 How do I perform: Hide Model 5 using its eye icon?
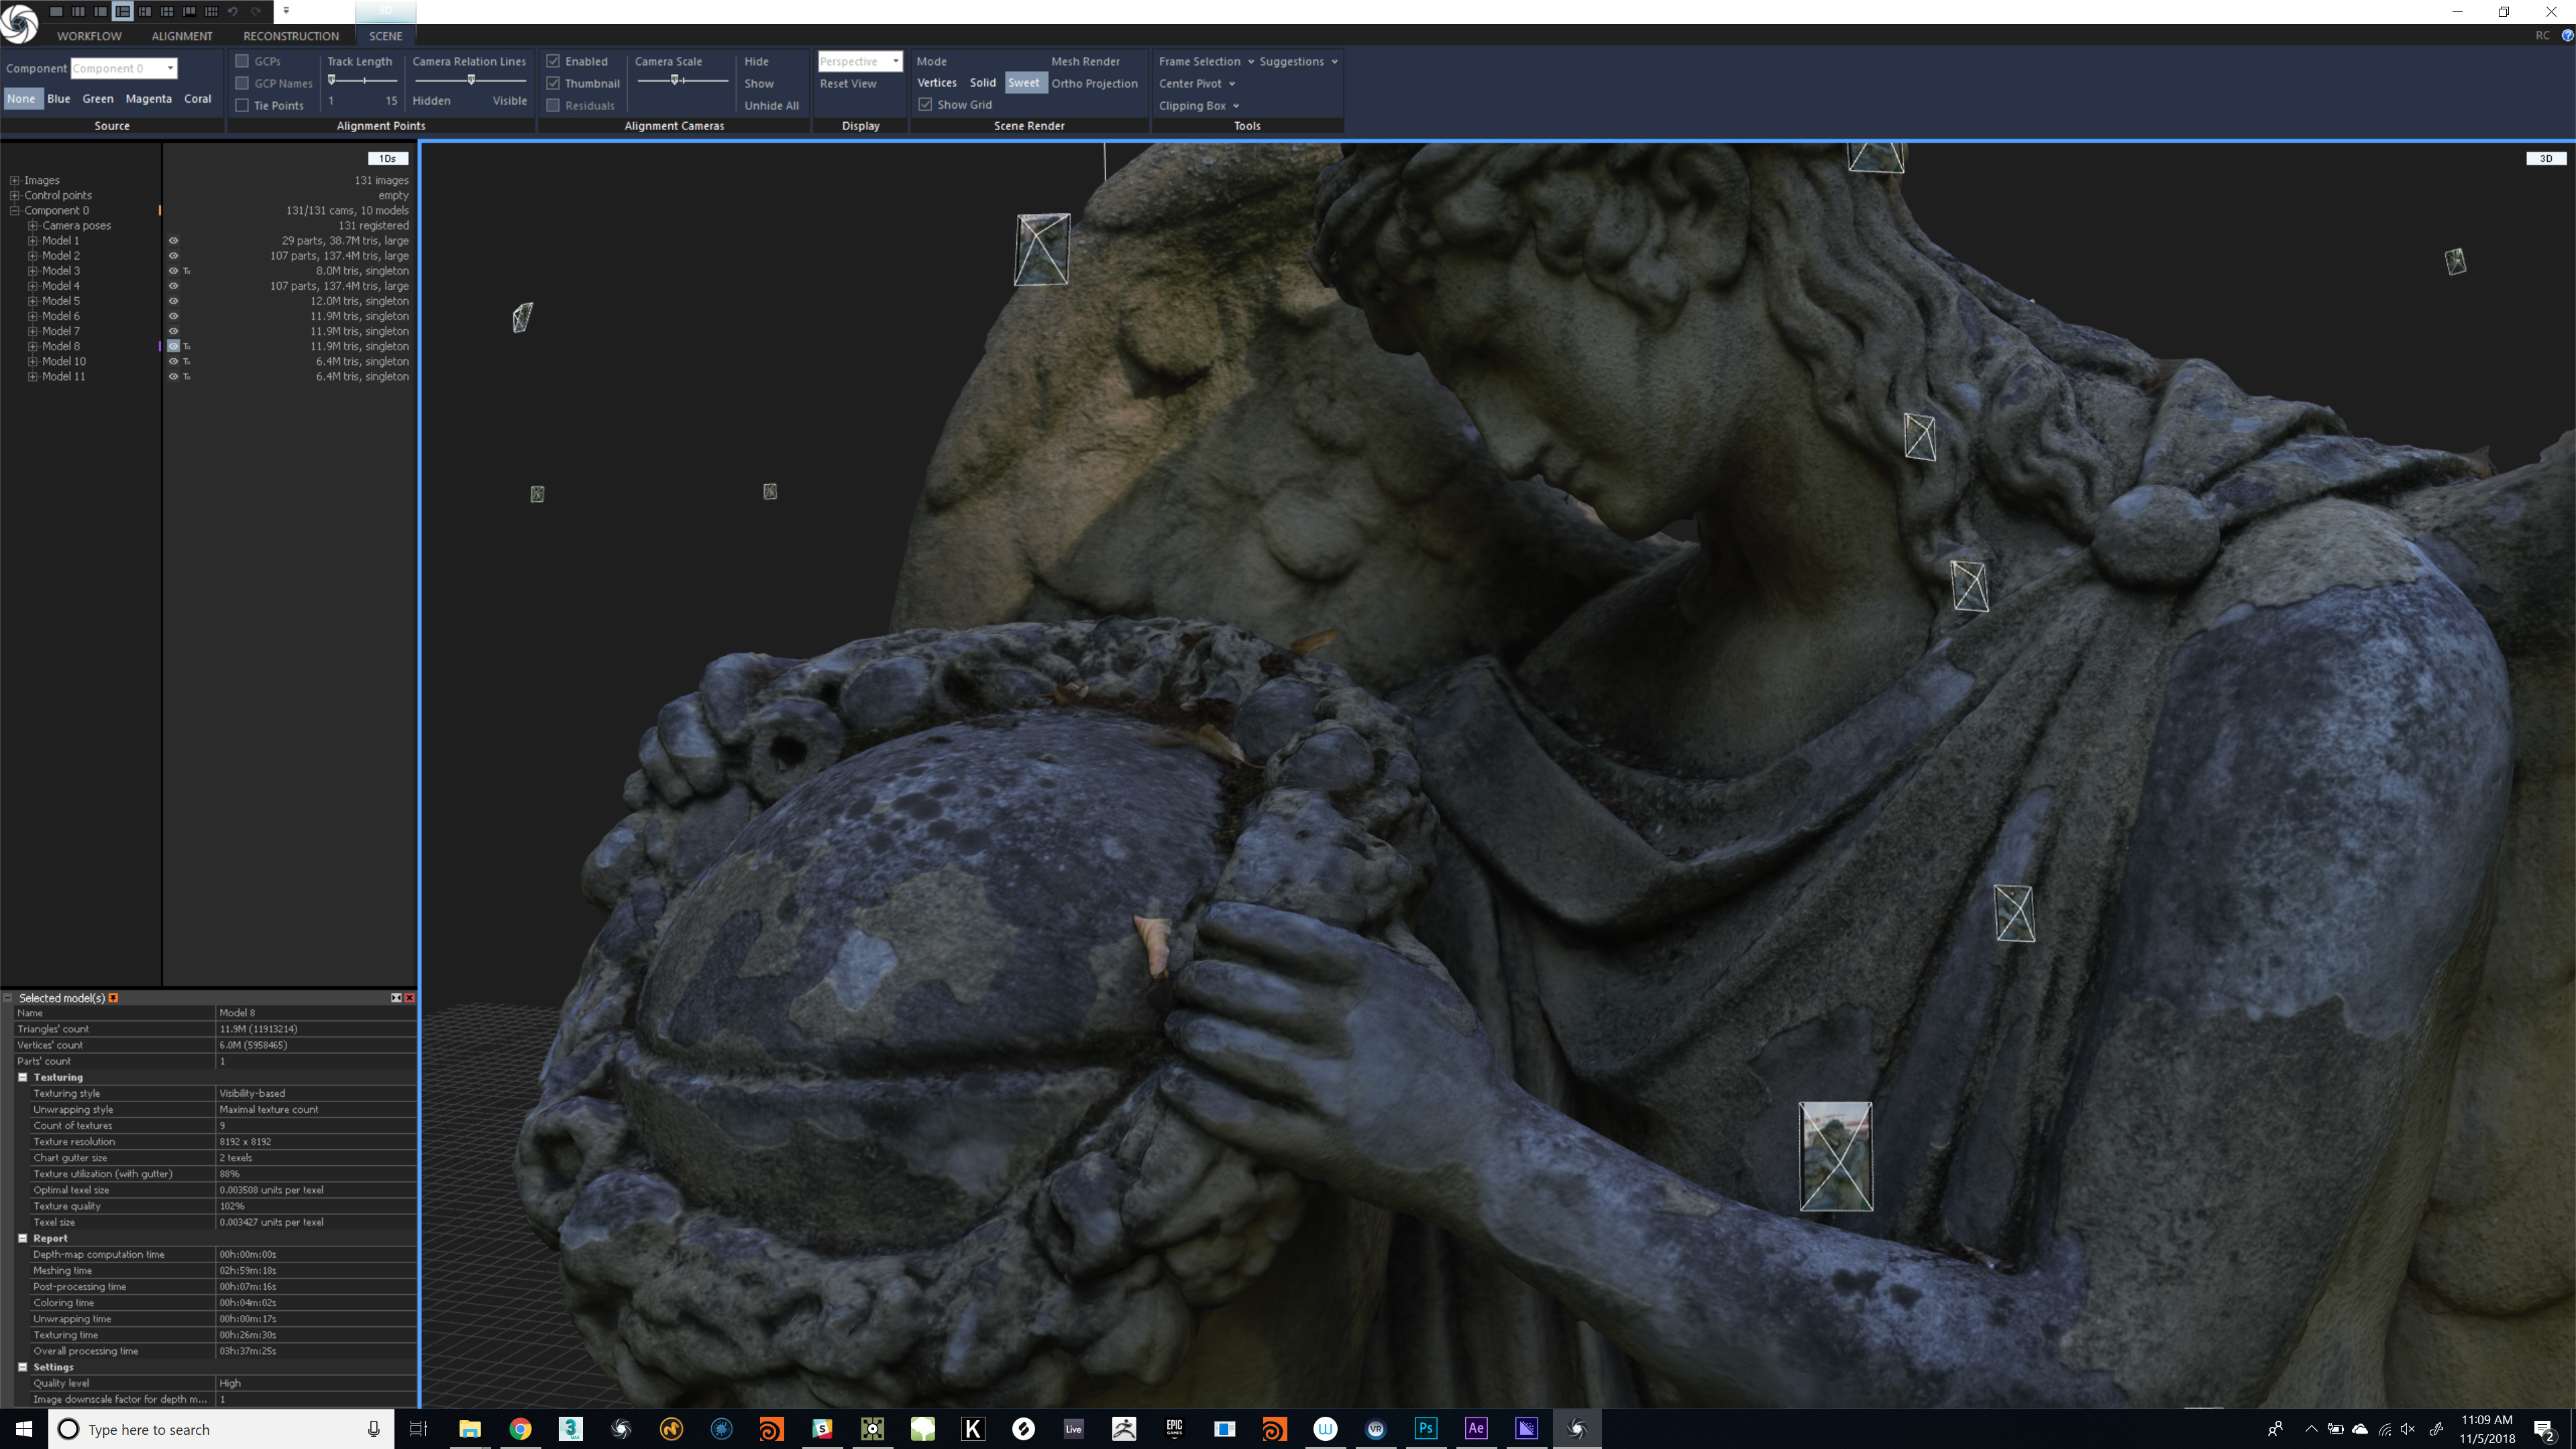[x=173, y=301]
